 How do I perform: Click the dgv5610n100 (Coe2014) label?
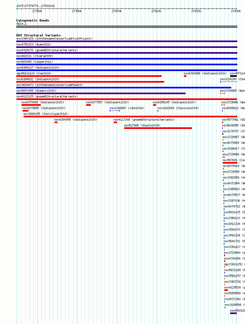tap(34, 73)
